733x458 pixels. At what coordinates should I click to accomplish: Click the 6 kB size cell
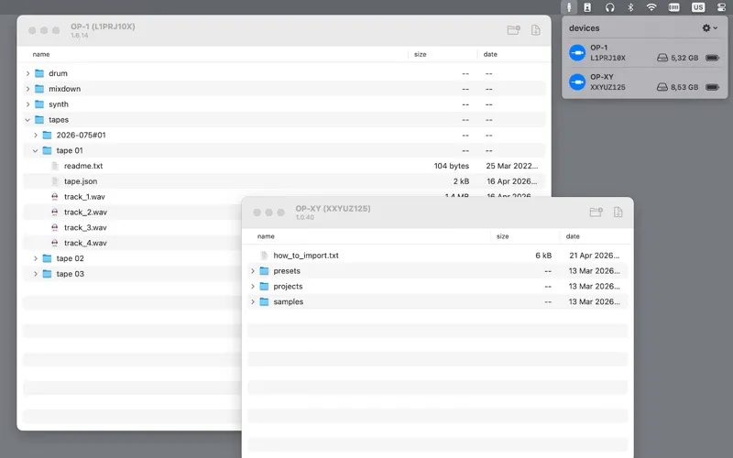point(543,256)
